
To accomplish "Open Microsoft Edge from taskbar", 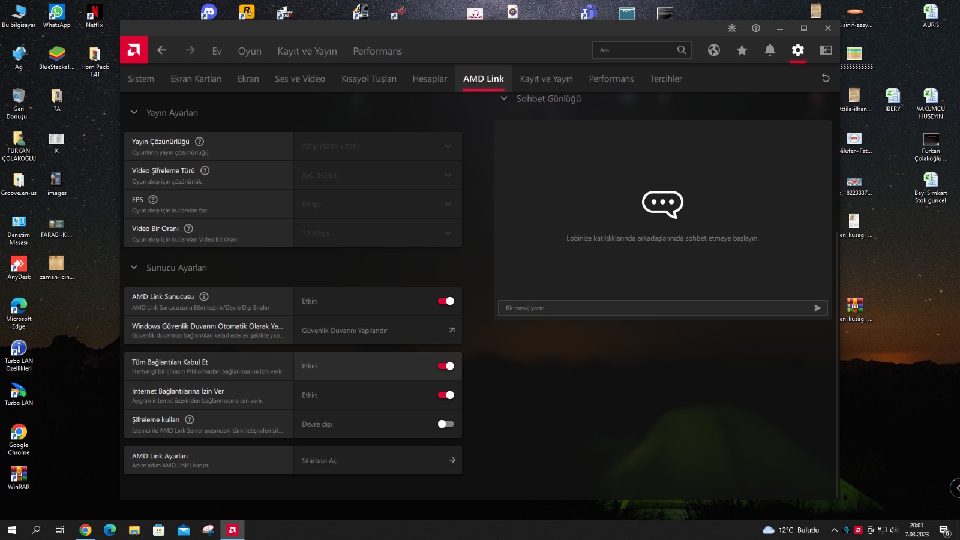I will pos(110,530).
